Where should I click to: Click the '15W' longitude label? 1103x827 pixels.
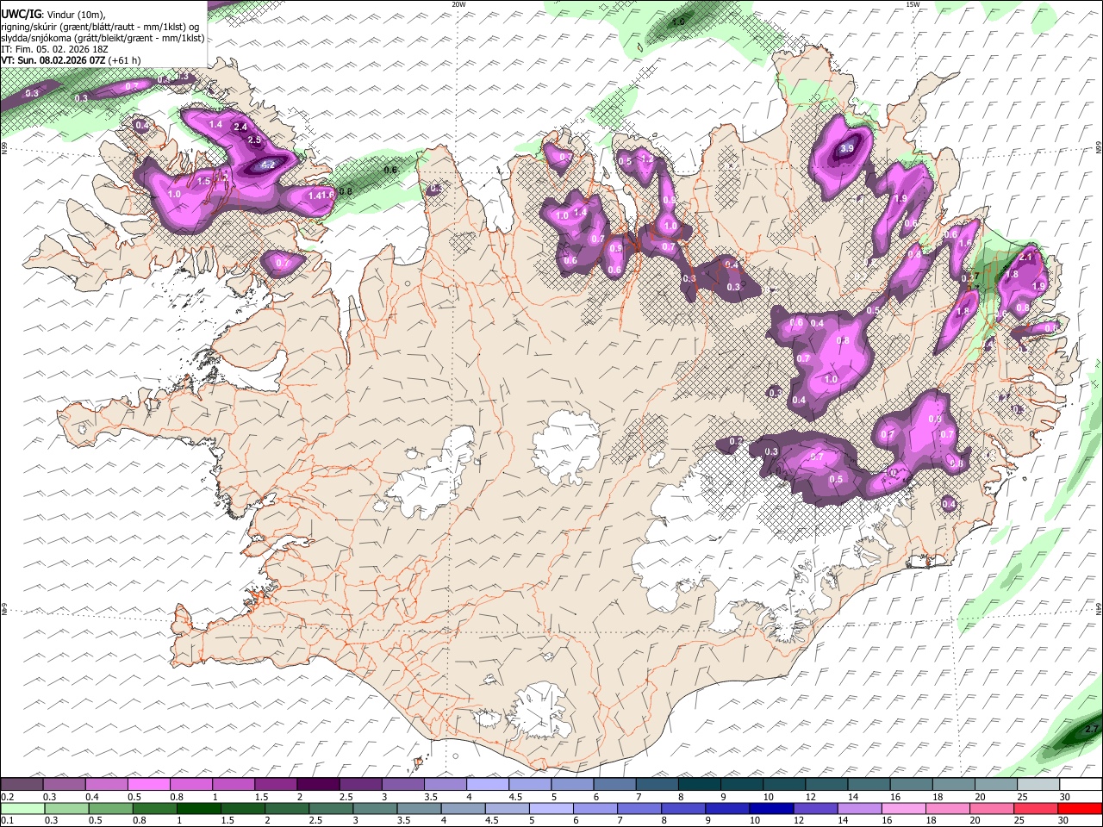[913, 4]
